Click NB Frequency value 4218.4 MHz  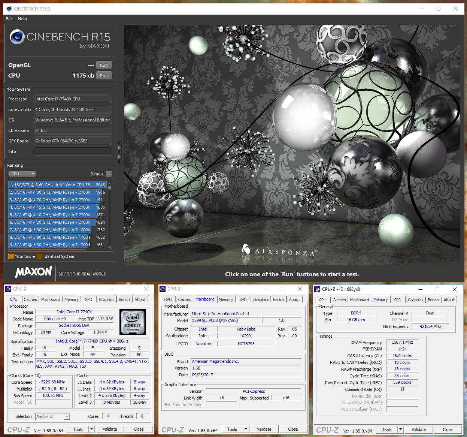pos(430,326)
